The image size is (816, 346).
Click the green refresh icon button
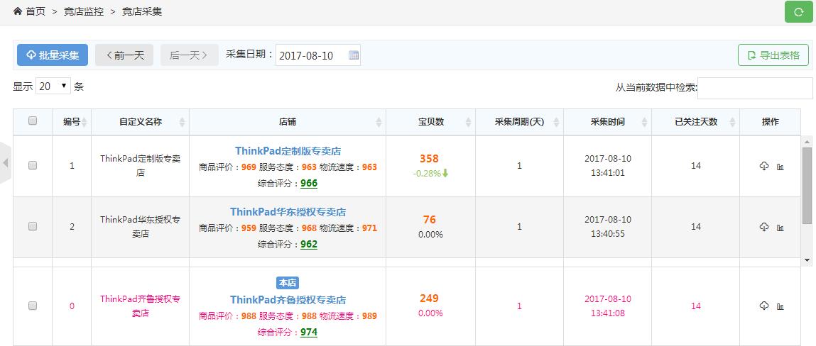[798, 12]
